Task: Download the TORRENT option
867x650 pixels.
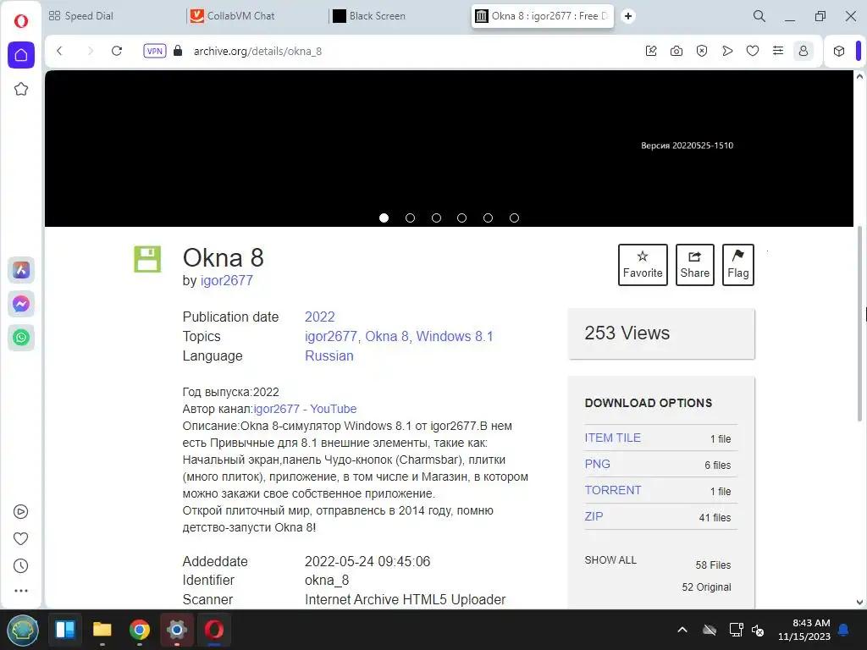Action: click(613, 490)
